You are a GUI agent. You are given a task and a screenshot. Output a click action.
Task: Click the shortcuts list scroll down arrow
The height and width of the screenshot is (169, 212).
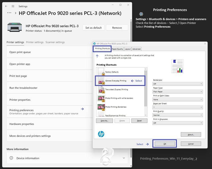[145, 115]
